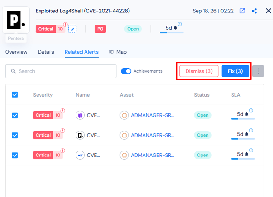The image size is (273, 197).
Task: Open ADMANAGER-SR asset link in first row
Action: 153,115
